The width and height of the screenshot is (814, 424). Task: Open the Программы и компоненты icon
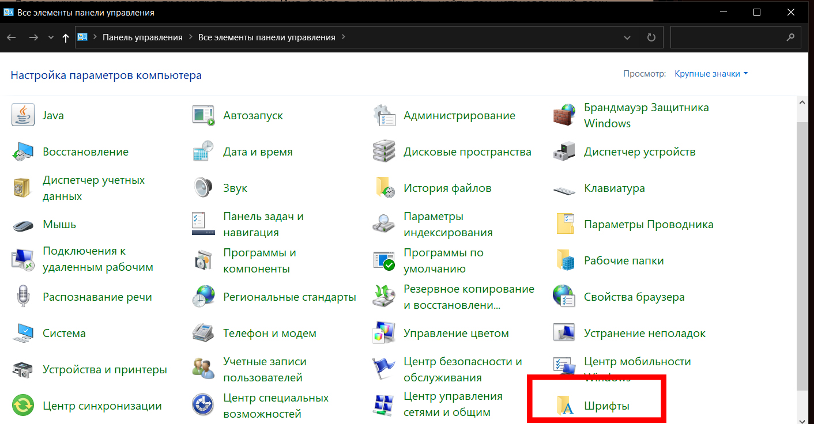click(203, 260)
